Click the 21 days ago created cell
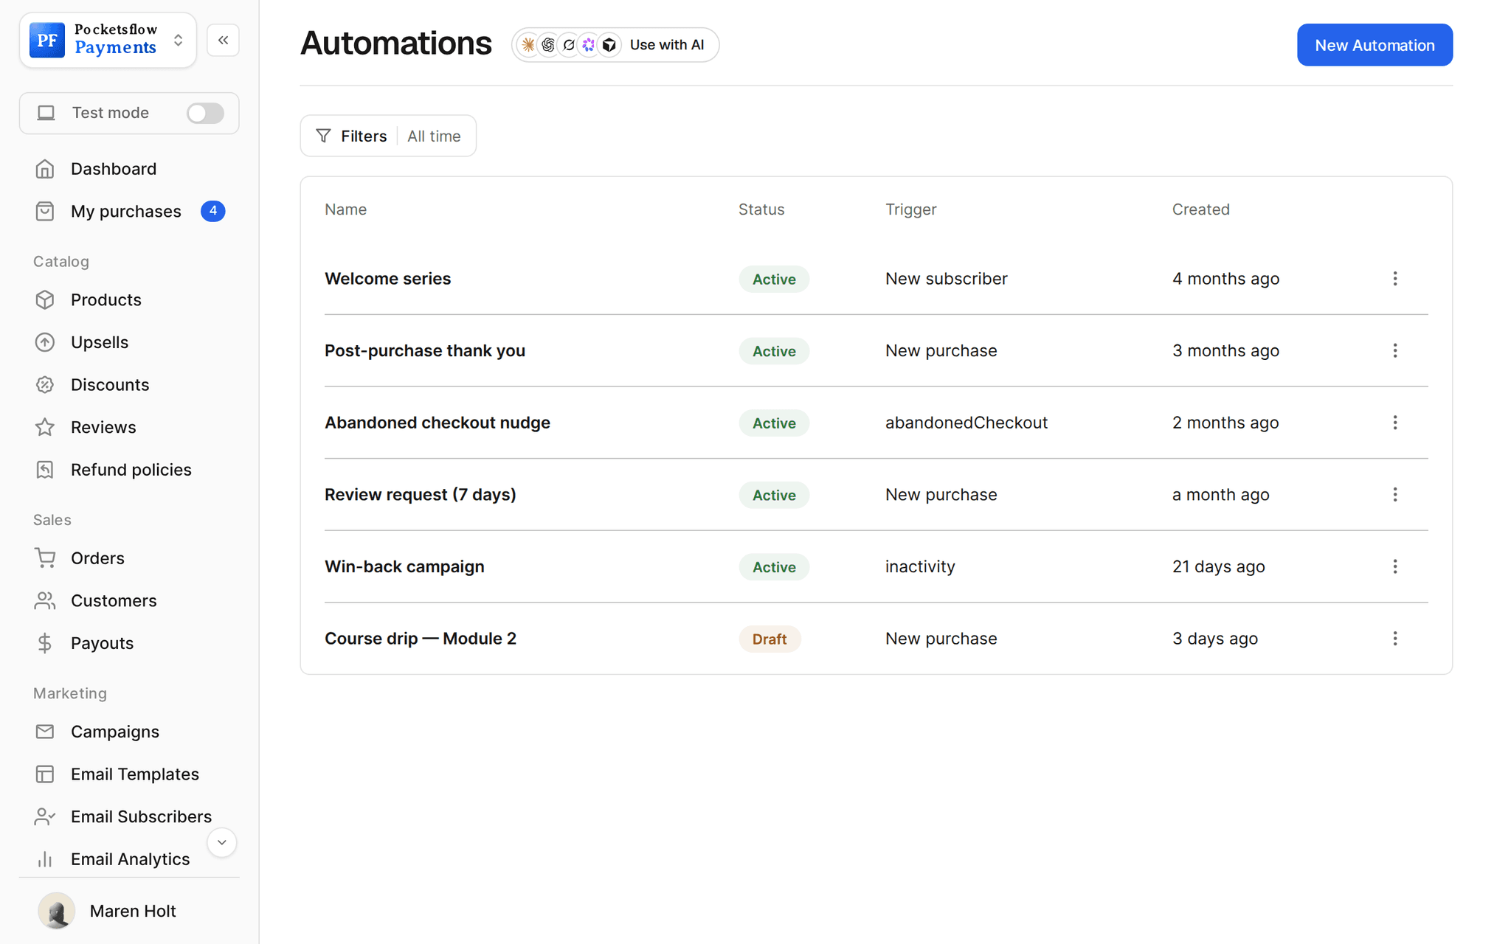Viewport: 1511px width, 944px height. click(x=1218, y=566)
